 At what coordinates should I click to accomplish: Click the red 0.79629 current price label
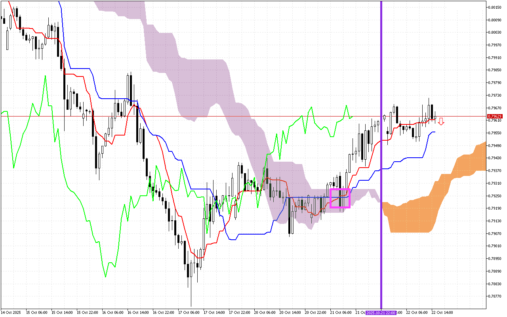494,116
